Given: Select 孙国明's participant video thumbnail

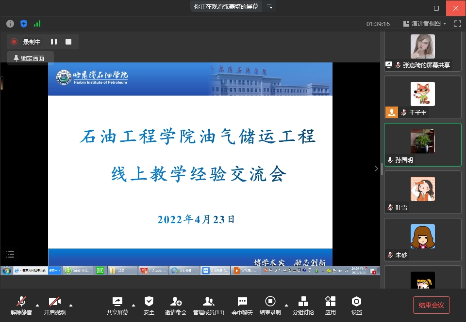Looking at the screenshot, I should click(422, 145).
